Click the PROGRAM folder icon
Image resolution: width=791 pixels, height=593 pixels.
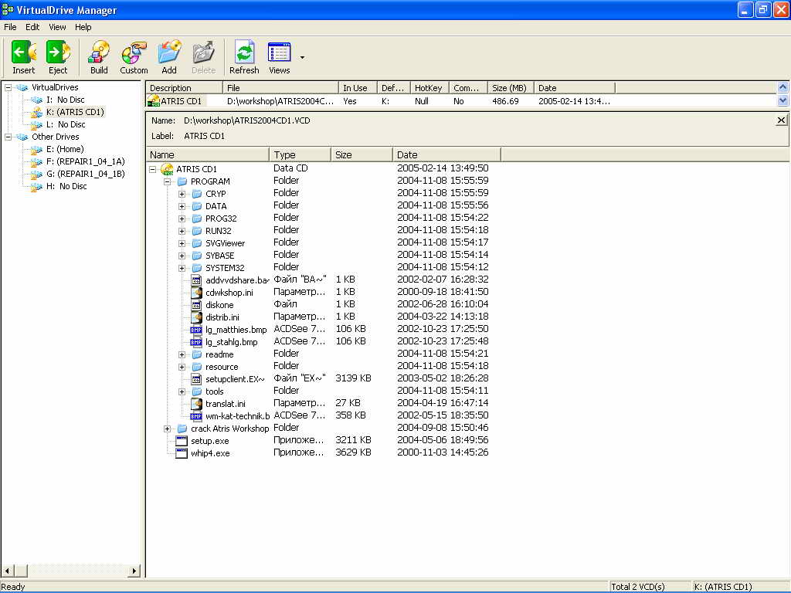pos(182,181)
